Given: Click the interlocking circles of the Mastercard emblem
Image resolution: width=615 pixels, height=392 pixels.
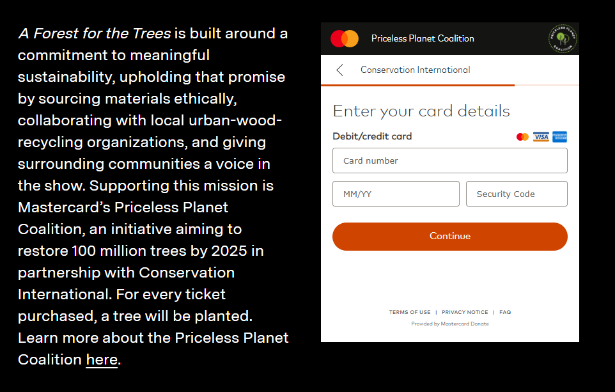Looking at the screenshot, I should (345, 38).
